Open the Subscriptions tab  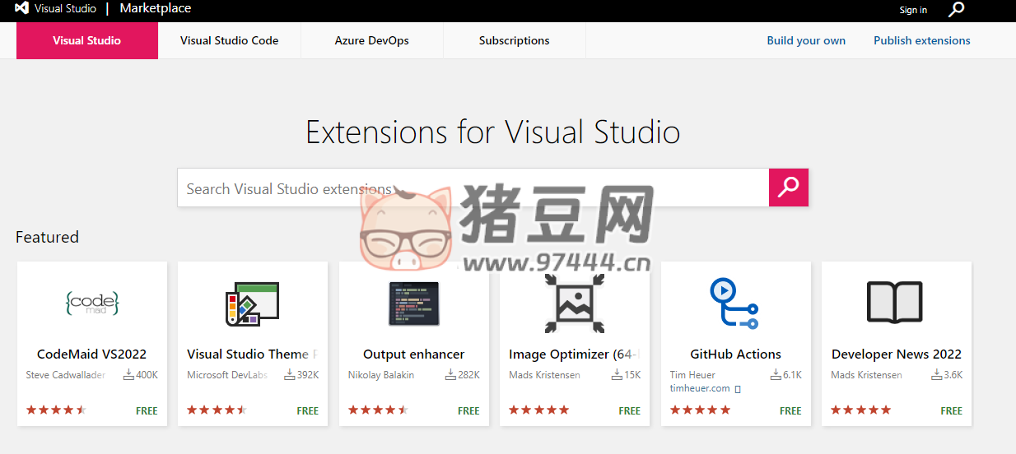pyautogui.click(x=515, y=40)
